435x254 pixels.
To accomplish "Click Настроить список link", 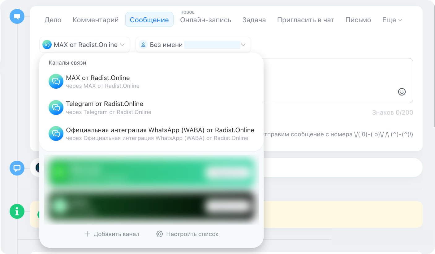I will pos(187,234).
